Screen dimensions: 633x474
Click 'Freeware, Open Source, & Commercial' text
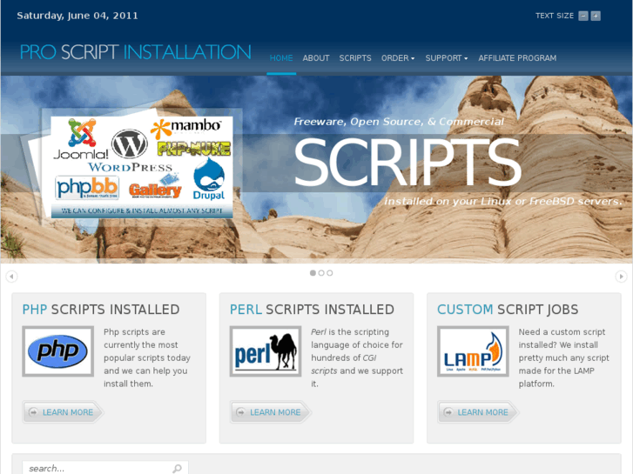pyautogui.click(x=399, y=122)
